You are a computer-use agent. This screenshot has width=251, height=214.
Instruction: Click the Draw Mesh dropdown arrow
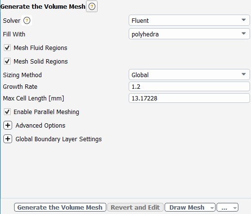tap(212, 208)
